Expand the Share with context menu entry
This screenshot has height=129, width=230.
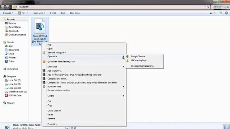[84, 67]
